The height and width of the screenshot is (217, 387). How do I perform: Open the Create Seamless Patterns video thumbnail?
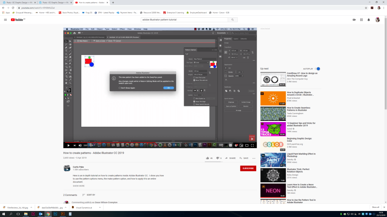(273, 113)
